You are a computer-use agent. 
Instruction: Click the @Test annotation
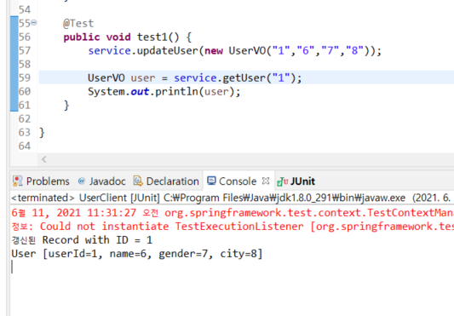(x=78, y=24)
